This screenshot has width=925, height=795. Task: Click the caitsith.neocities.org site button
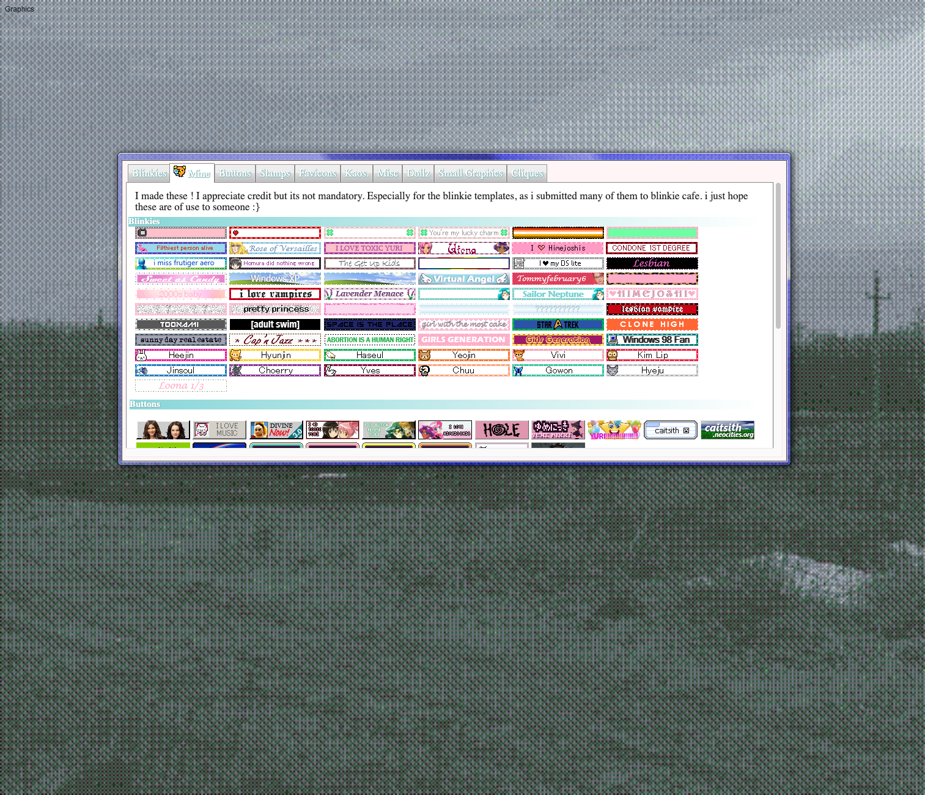pos(727,430)
